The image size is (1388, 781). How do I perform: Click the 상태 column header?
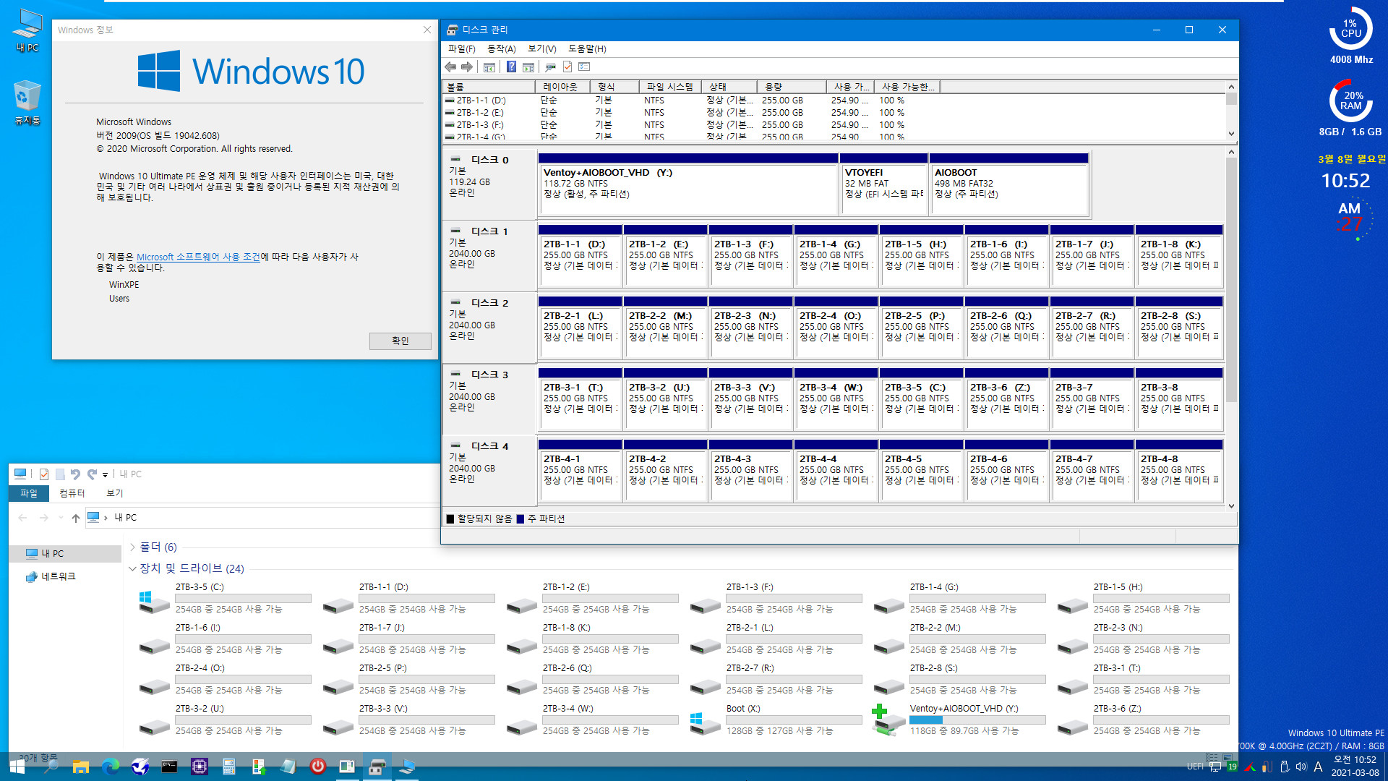point(729,87)
